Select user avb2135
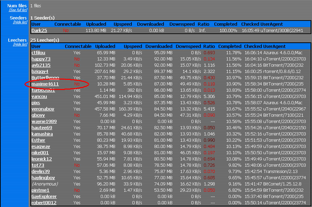Viewport: 312px width, 207px height. (x=41, y=65)
